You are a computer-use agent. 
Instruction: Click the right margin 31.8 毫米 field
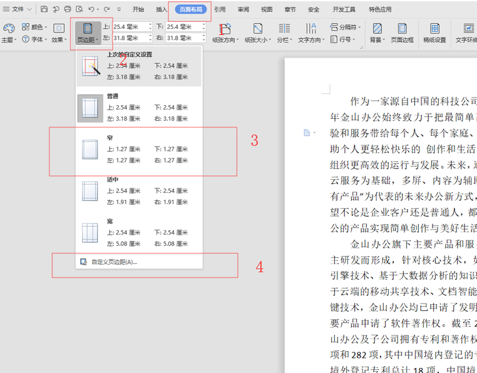[183, 38]
